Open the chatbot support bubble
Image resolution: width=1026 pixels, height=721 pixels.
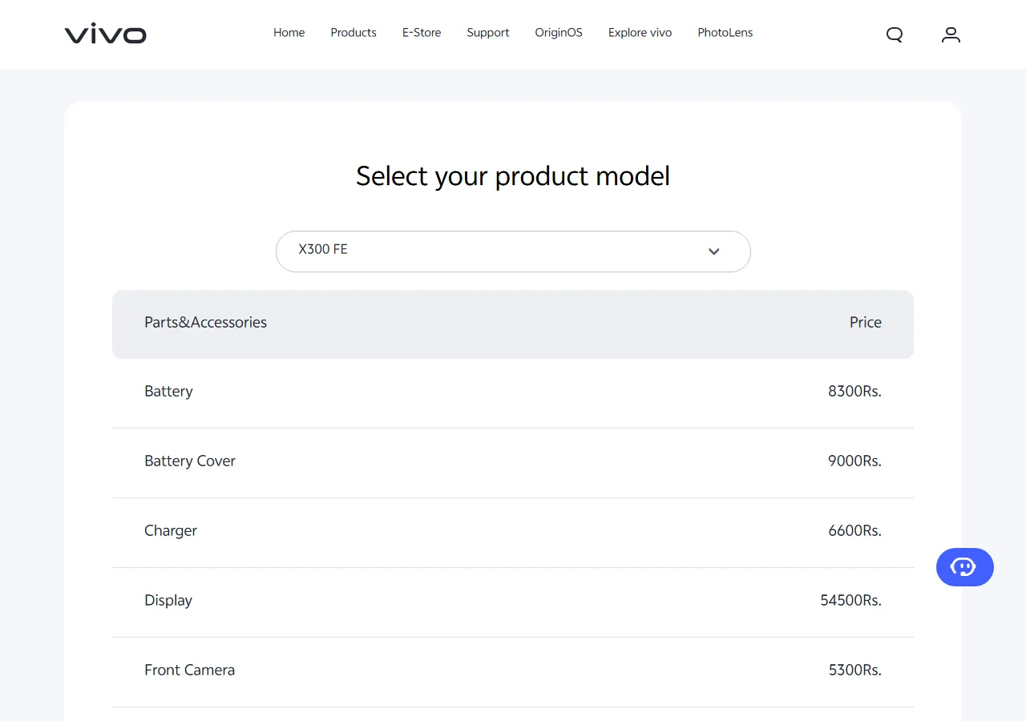pyautogui.click(x=965, y=567)
